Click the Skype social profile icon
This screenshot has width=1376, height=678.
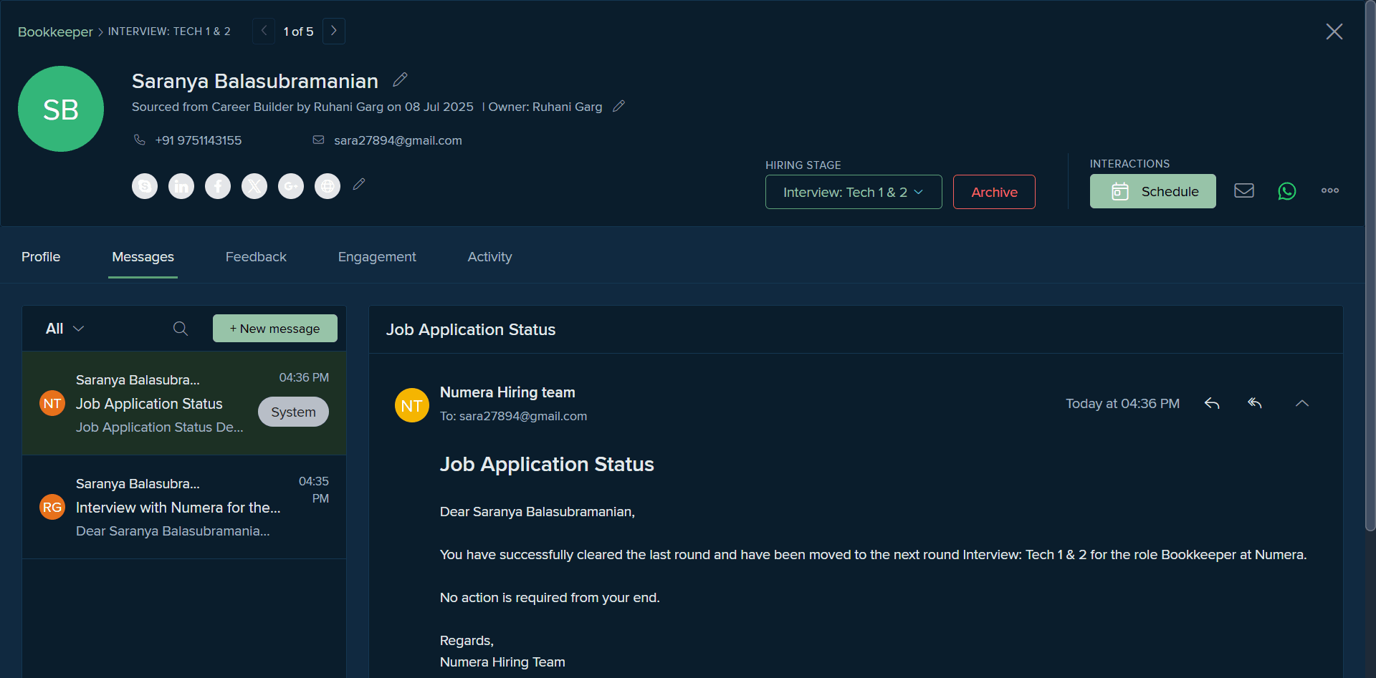[x=145, y=186]
